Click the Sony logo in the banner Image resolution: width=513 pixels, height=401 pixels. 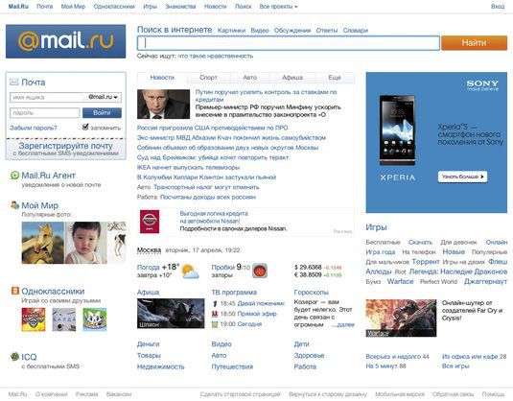[x=482, y=85]
